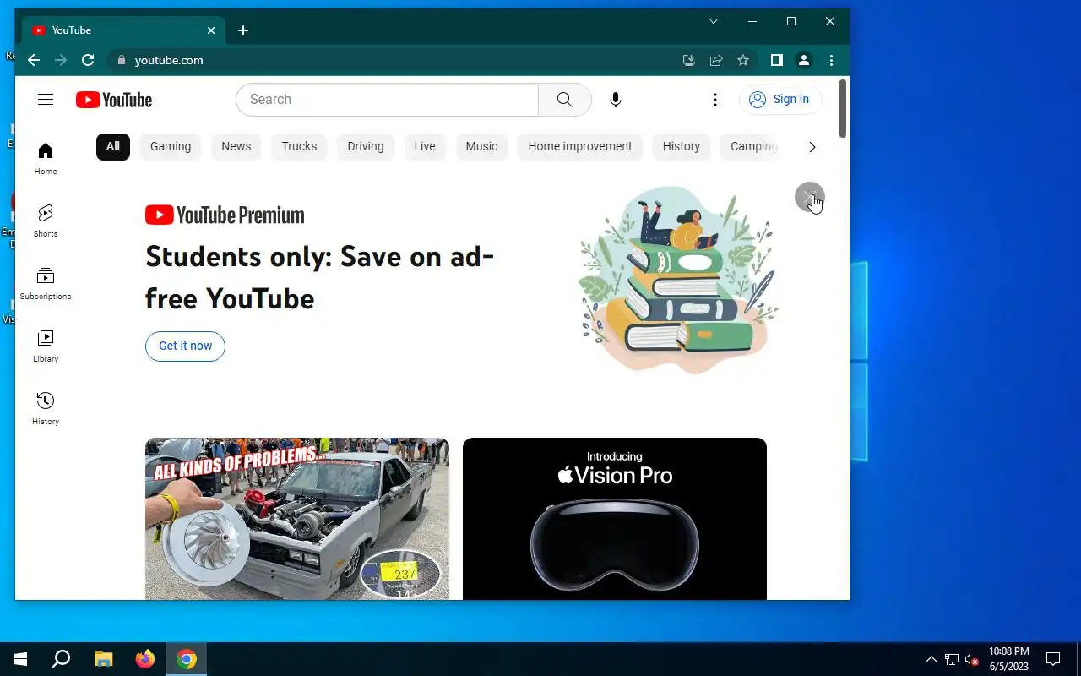Go back in Chrome
Screen dimensions: 1081x676
coord(34,60)
